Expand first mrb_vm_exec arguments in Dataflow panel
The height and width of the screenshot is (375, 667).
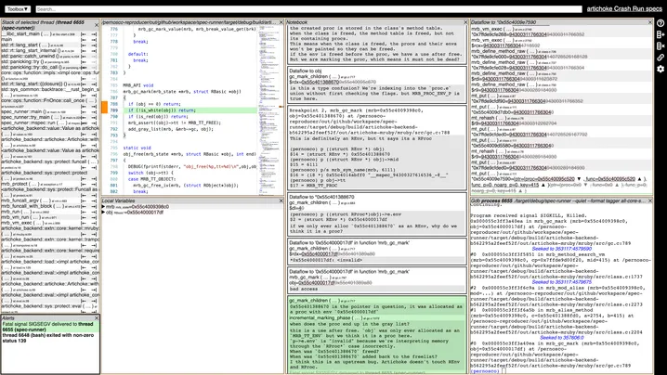pos(509,29)
